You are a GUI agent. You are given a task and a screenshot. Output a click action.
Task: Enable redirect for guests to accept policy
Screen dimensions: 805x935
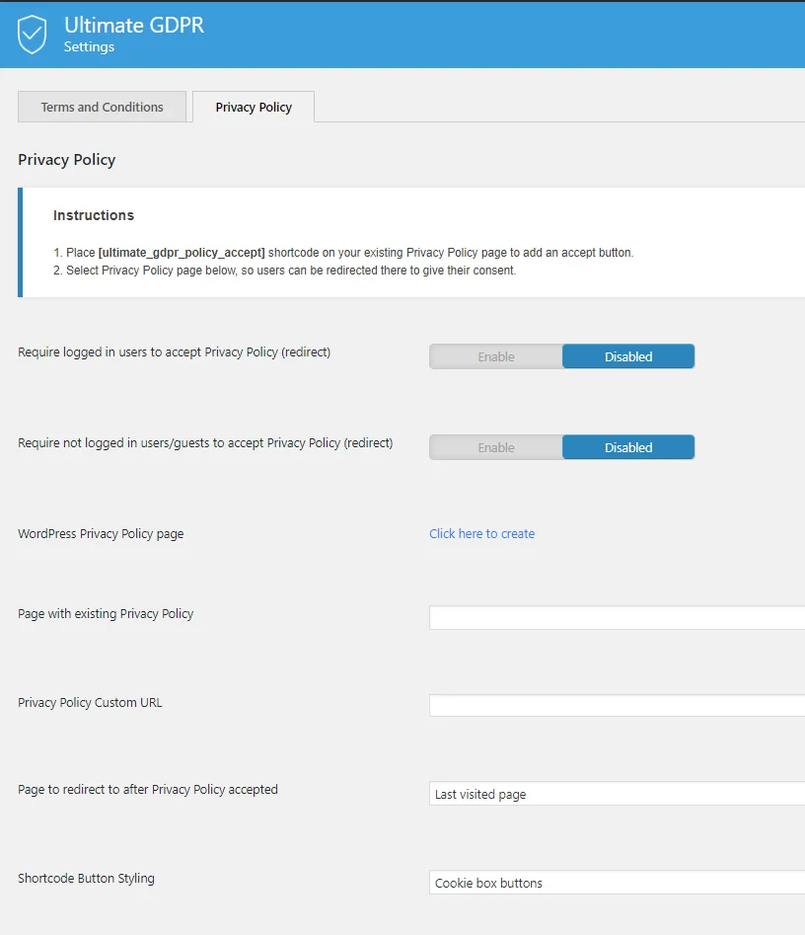(495, 447)
